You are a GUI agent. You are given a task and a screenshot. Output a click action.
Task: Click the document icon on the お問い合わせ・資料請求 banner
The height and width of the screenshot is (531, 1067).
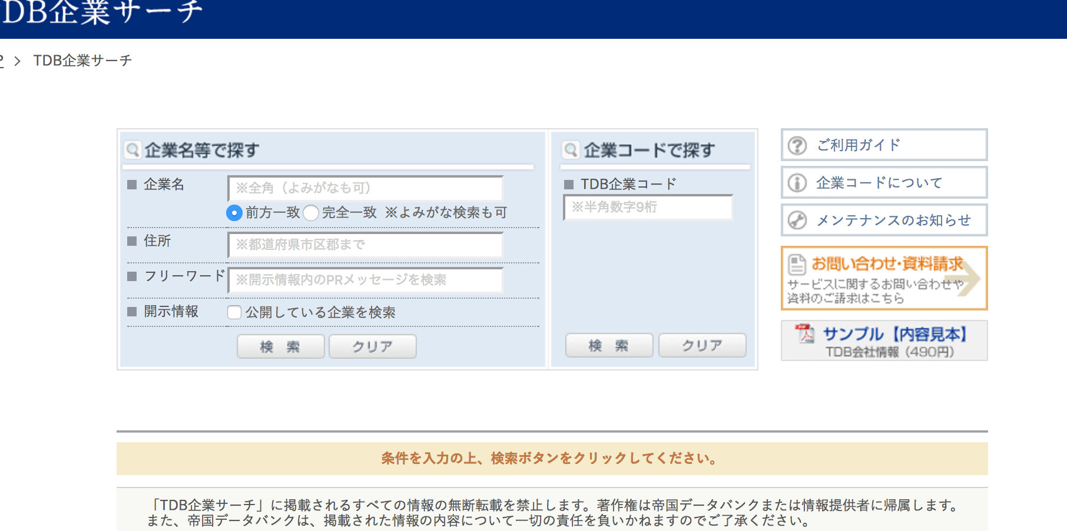click(796, 265)
